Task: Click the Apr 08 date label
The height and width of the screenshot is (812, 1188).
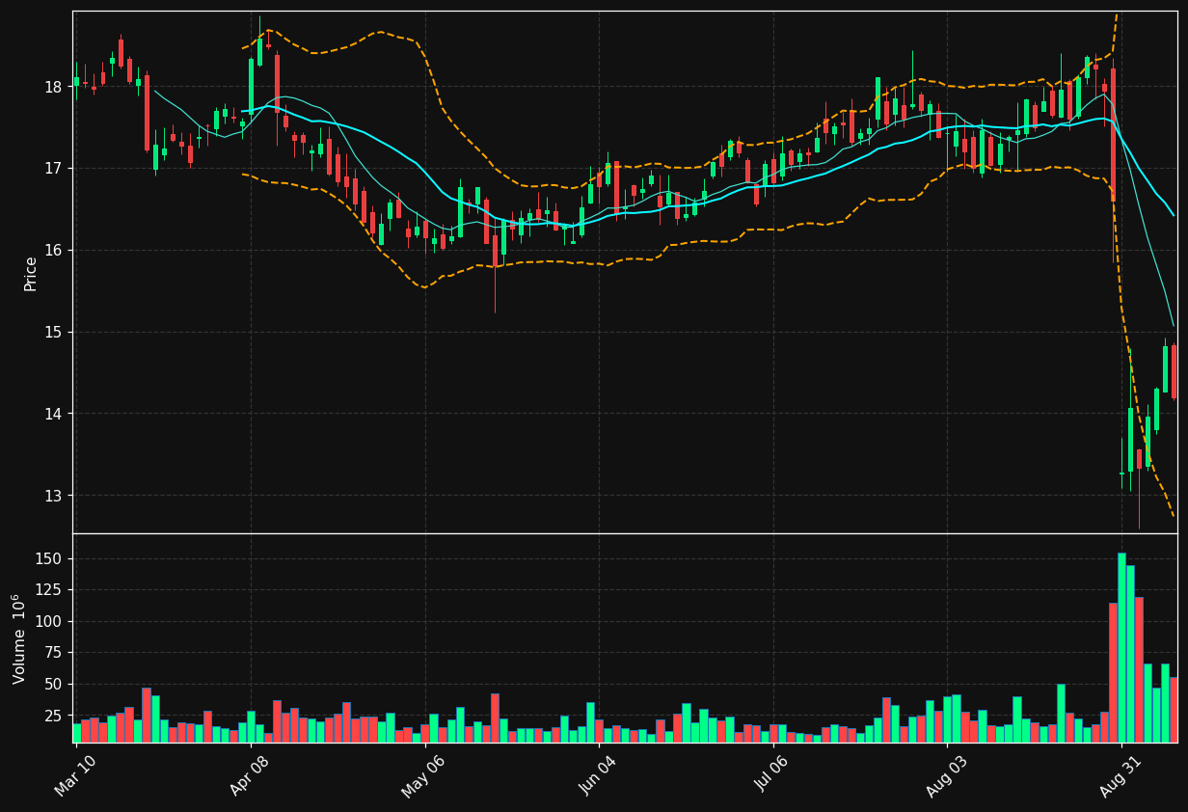Action: 250,775
